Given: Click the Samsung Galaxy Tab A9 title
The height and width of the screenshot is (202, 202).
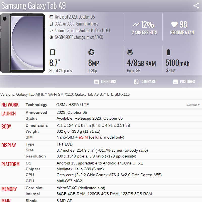Looking at the screenshot, I should coord(34,6).
